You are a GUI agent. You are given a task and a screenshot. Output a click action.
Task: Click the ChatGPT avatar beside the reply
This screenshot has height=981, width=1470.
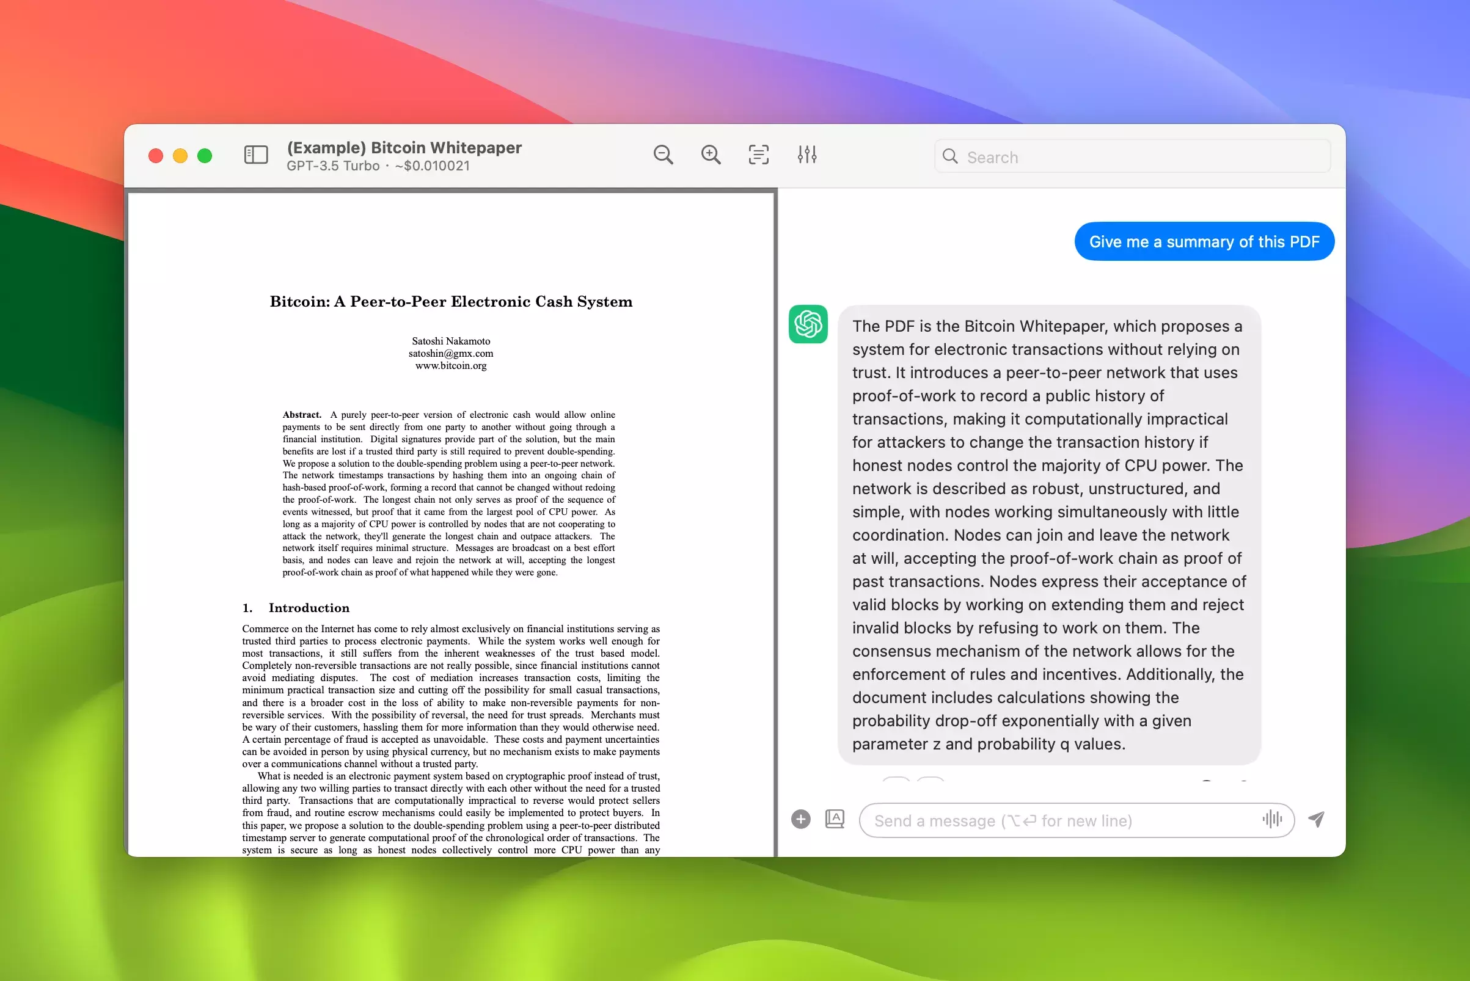pos(808,324)
